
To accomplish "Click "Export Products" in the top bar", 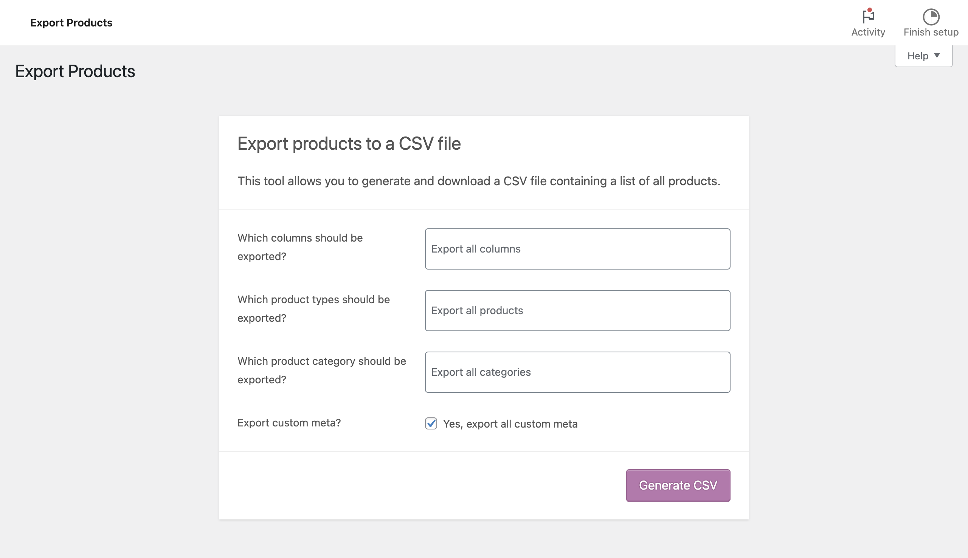I will pyautogui.click(x=71, y=23).
